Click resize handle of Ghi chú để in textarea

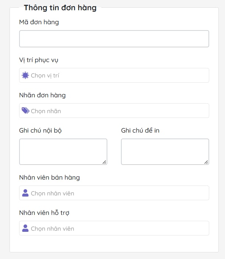(x=206, y=162)
